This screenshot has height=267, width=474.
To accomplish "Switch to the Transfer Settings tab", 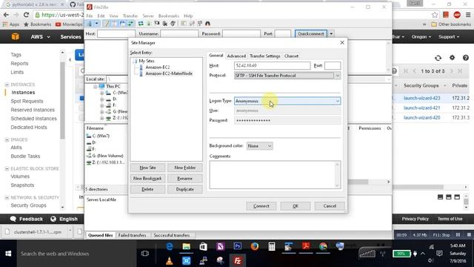I will [x=265, y=56].
